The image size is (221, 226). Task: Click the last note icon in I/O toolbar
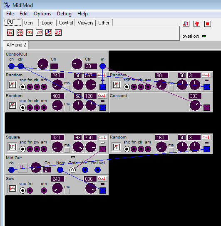[58, 33]
